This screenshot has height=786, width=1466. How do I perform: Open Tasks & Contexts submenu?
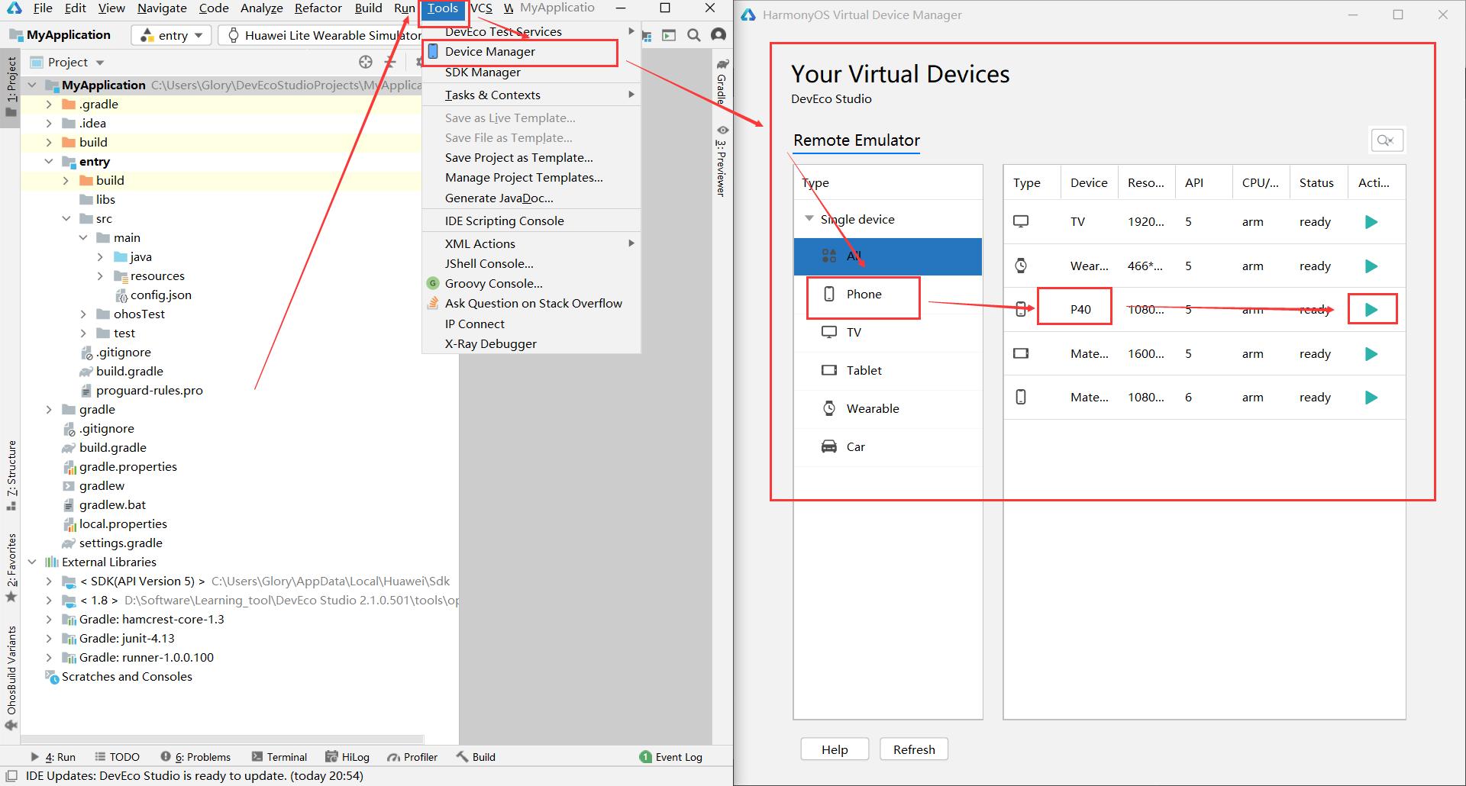tap(531, 95)
